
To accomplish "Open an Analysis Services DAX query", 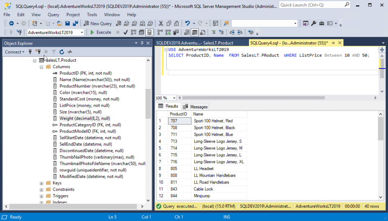I will click(x=150, y=23).
